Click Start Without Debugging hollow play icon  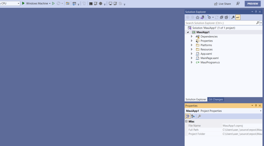point(53,3)
